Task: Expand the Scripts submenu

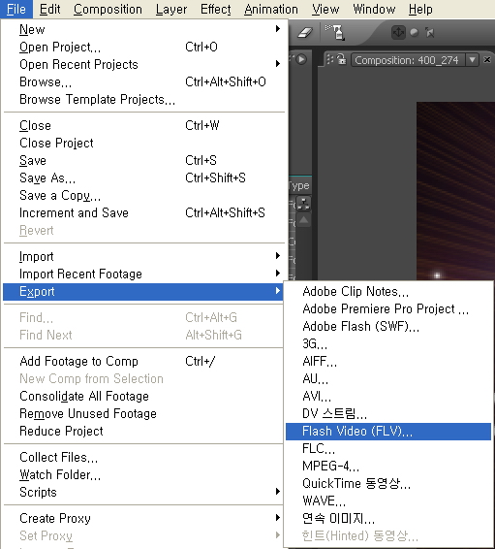Action: 143,493
